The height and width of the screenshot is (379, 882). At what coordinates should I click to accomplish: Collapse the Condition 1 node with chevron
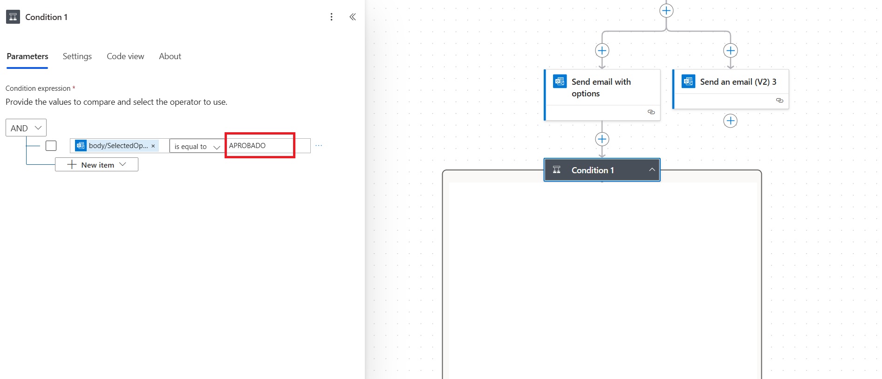[652, 170]
